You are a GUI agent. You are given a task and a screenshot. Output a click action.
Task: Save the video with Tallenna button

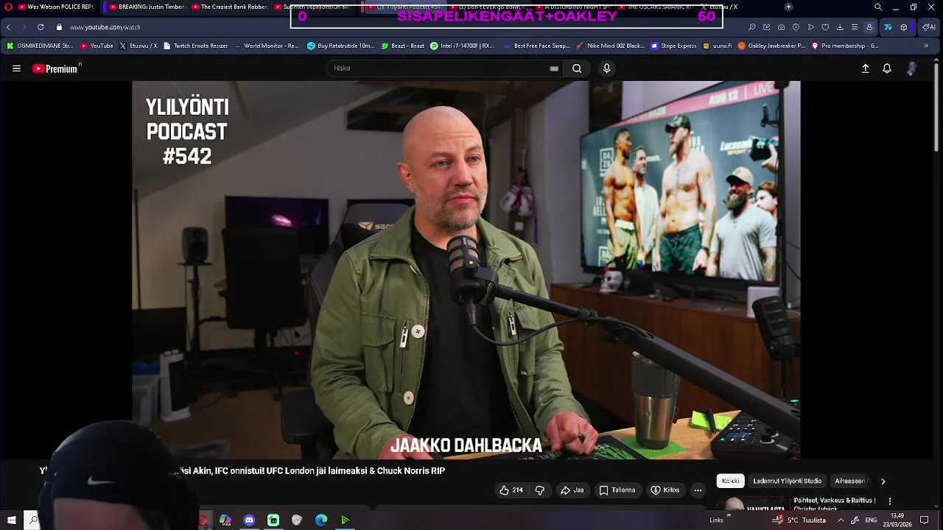coord(617,490)
